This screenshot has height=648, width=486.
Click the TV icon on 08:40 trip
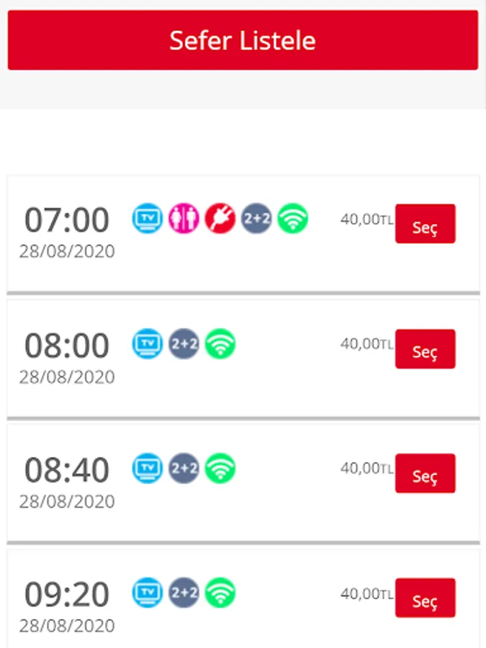[148, 468]
